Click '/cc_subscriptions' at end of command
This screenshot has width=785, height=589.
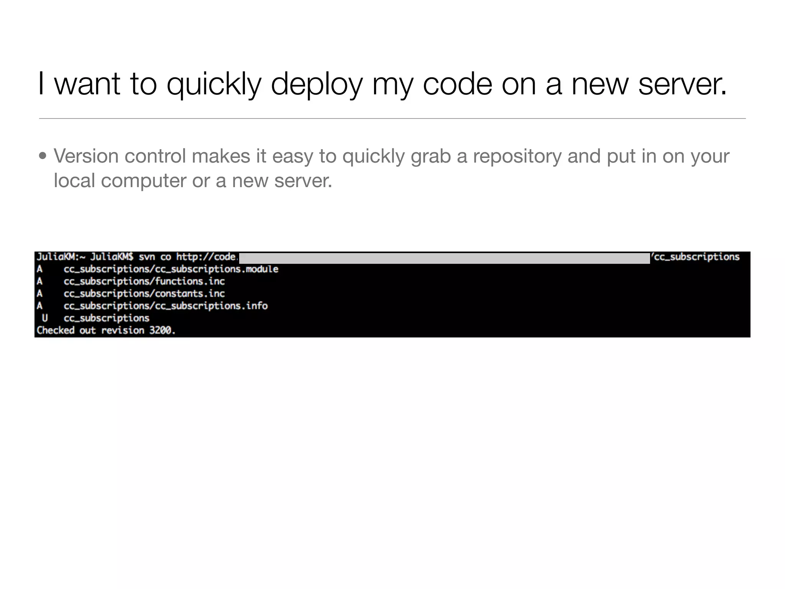click(696, 257)
